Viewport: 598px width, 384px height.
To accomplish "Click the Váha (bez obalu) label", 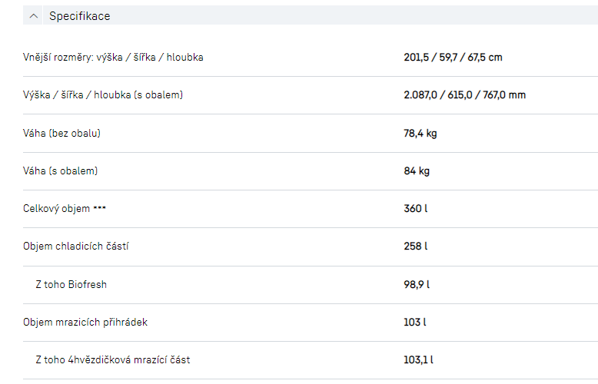I will pyautogui.click(x=61, y=134).
